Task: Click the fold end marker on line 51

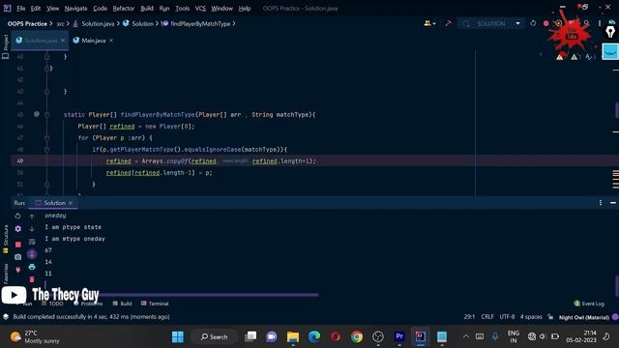Action: pyautogui.click(x=46, y=185)
